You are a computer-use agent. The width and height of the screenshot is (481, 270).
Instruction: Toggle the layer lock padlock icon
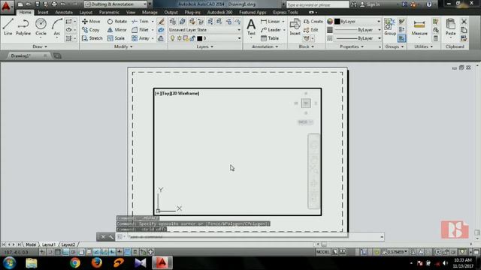[x=192, y=38]
